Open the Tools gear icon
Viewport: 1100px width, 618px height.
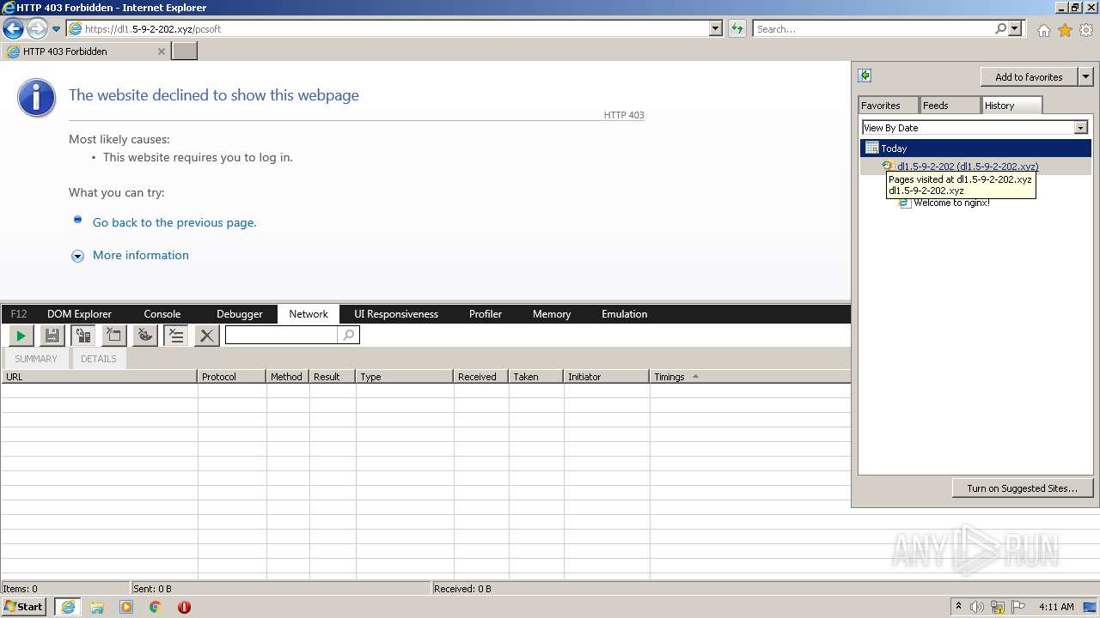pos(1086,30)
